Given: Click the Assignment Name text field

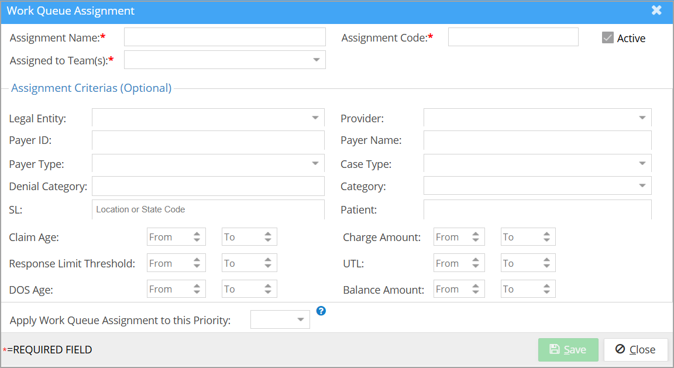Looking at the screenshot, I should point(225,37).
